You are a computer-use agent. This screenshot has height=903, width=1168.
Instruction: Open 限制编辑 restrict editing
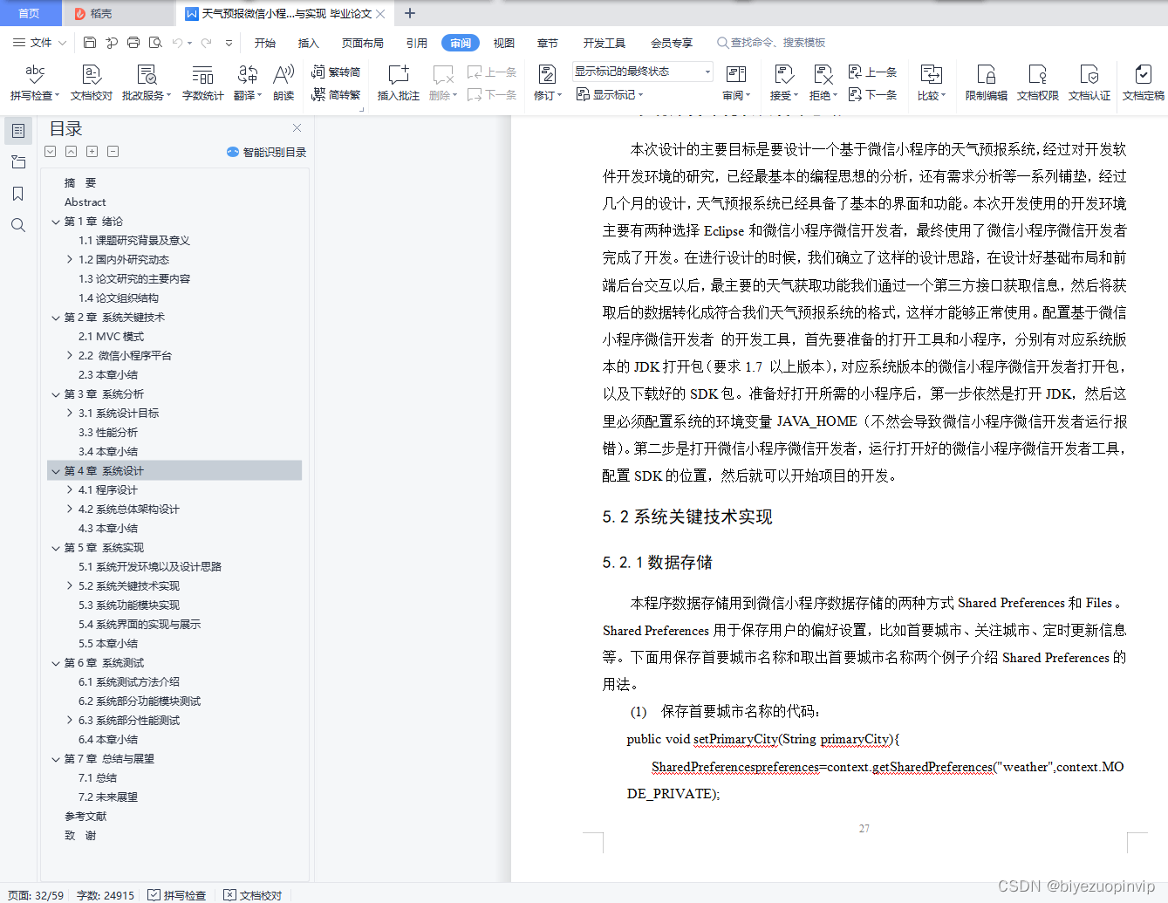(987, 83)
